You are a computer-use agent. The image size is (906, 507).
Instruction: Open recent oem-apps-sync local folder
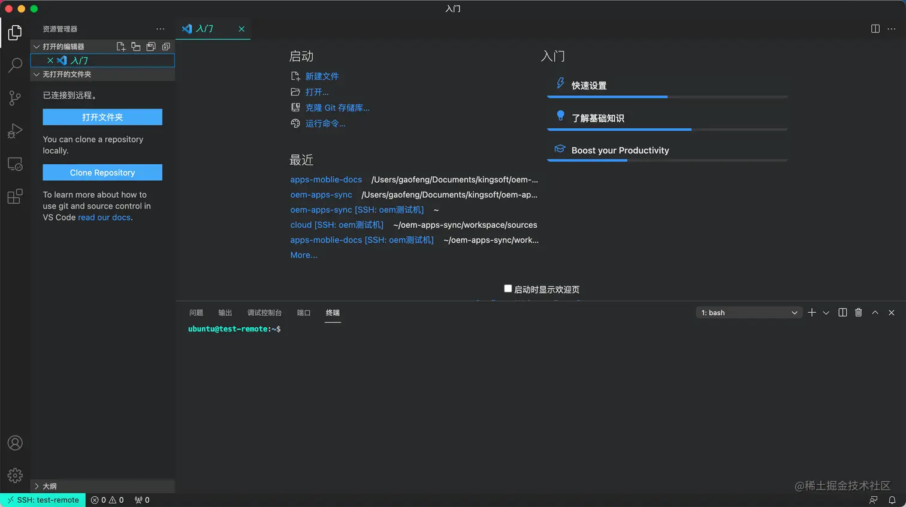[321, 195]
